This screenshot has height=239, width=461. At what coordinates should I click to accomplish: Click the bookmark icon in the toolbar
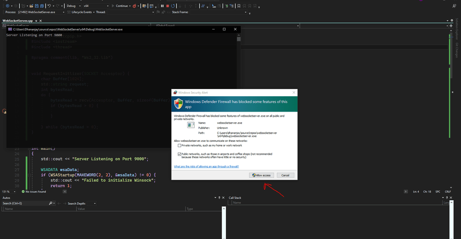[x=239, y=6]
